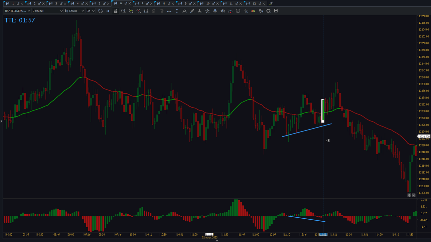Click the 2.244 indicator scale value
This screenshot has height=242, width=431.
(424, 200)
